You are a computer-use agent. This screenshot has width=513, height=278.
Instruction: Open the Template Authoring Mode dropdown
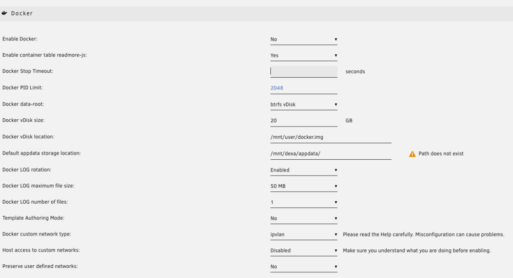point(304,218)
